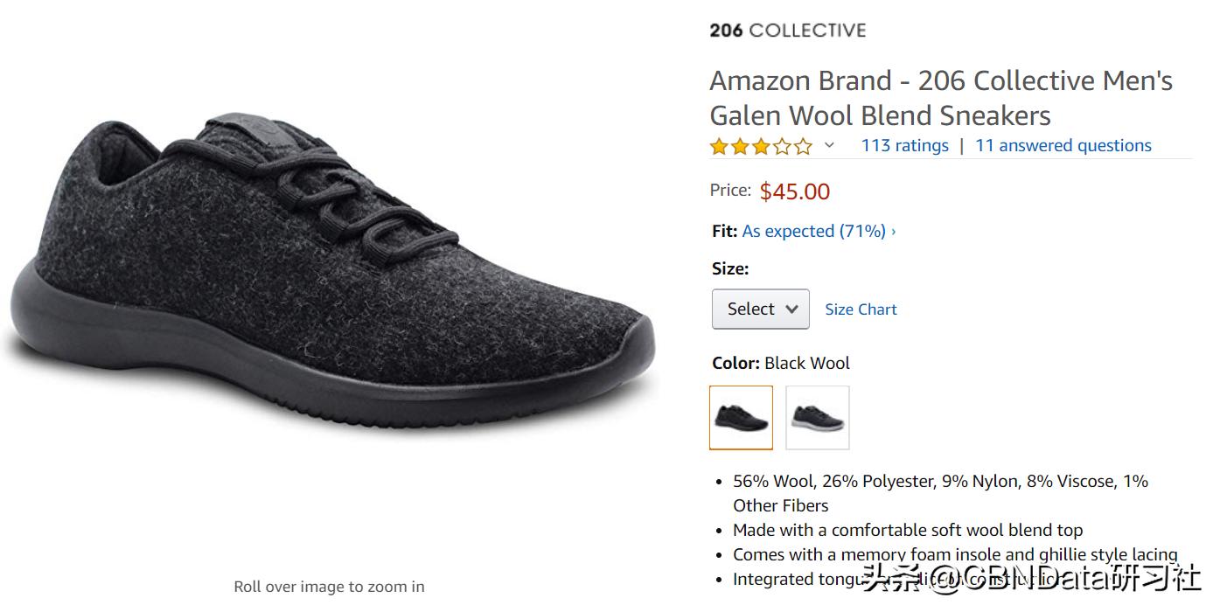Choose the grey shoe with white sole swatch
Image resolution: width=1220 pixels, height=612 pixels.
pos(817,417)
